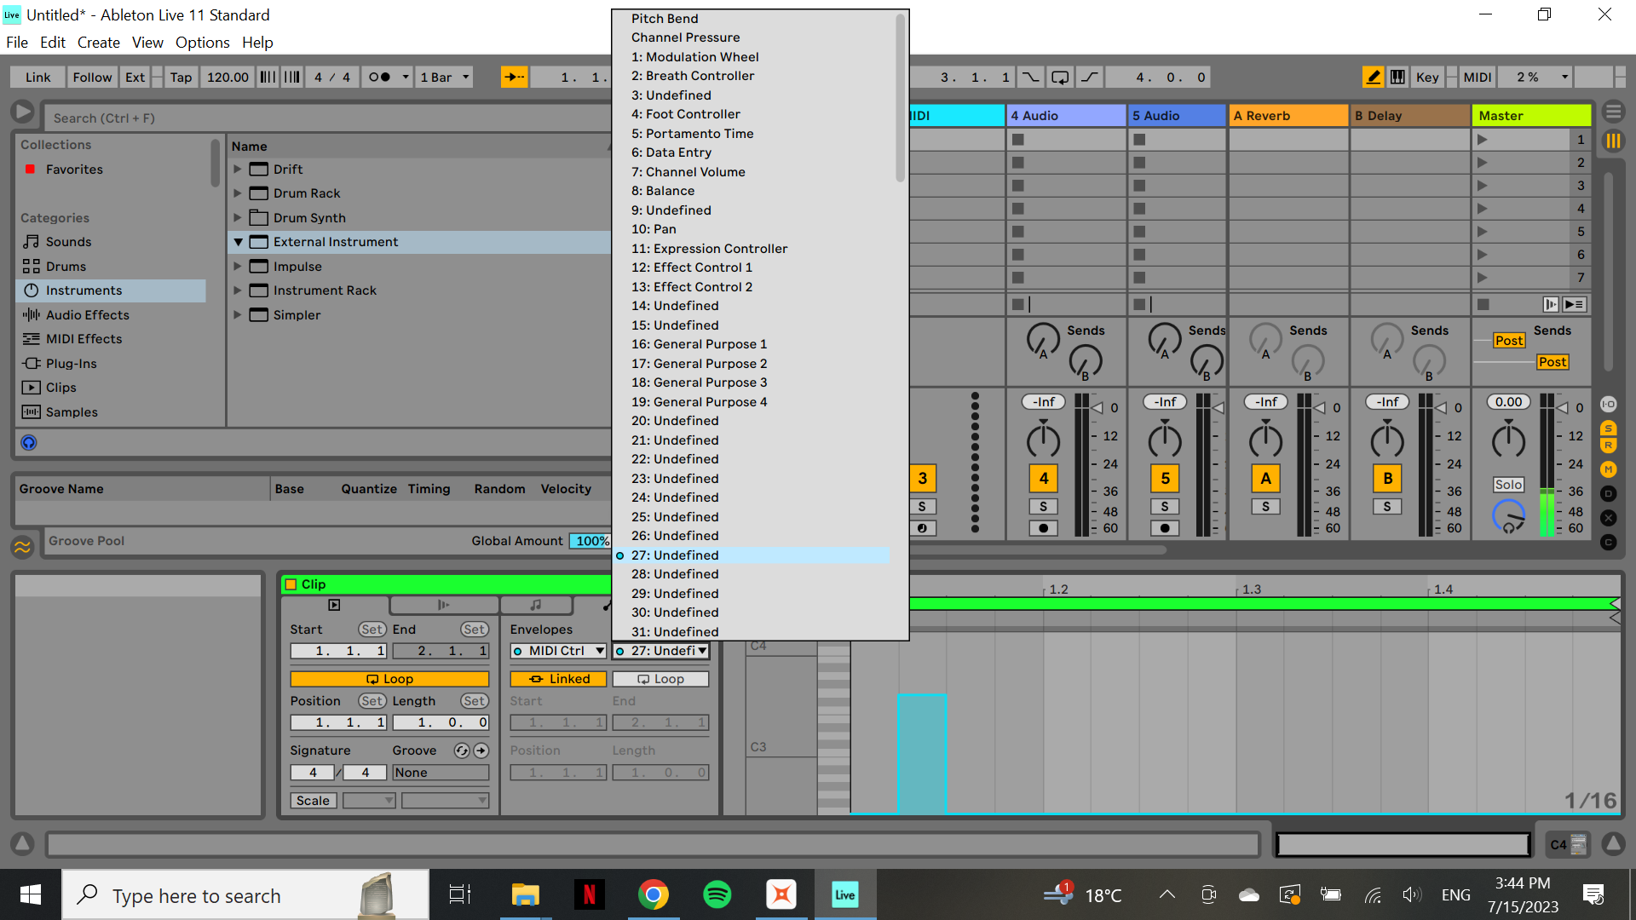Screen dimensions: 1636x920
Task: Open the quantization 1 Bar dropdown
Action: (x=444, y=77)
